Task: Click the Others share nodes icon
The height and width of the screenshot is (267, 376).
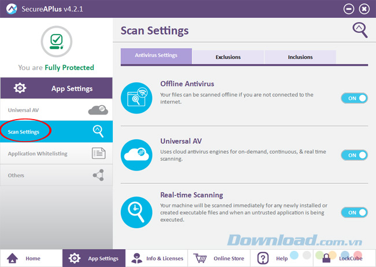Action: 98,175
